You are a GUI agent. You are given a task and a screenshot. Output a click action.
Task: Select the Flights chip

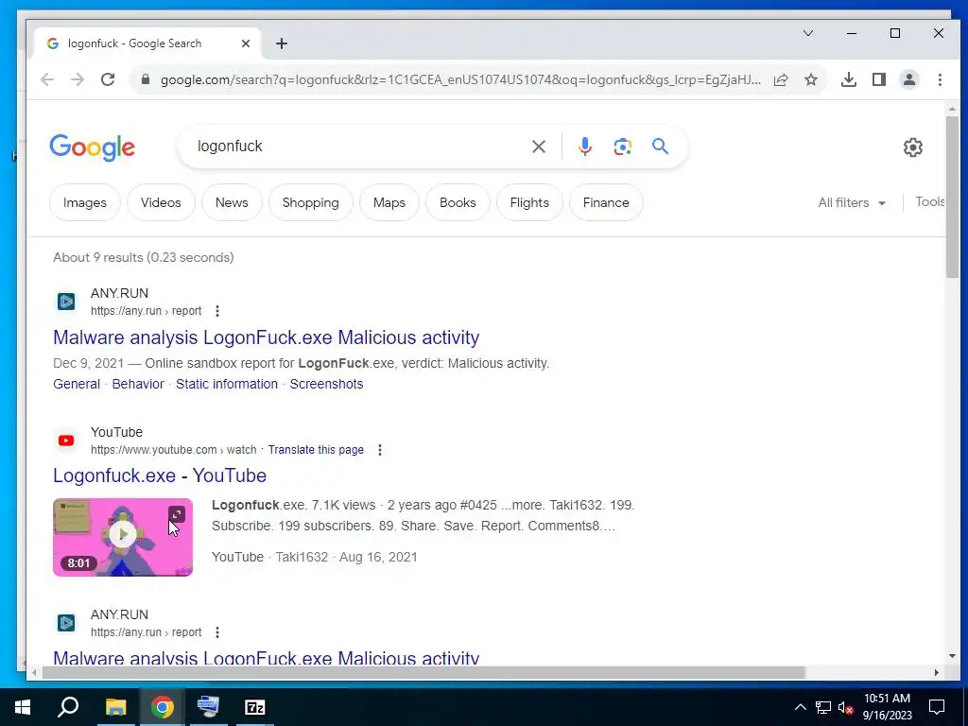coord(529,202)
